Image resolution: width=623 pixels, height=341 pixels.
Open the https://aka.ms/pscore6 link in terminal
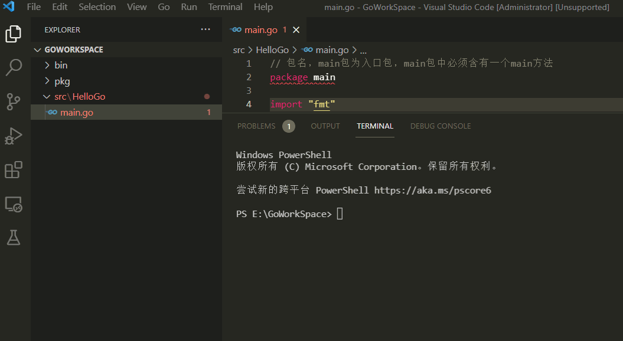tap(432, 191)
